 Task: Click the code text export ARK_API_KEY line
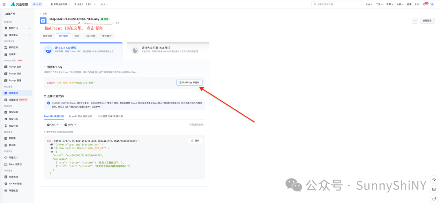click(x=71, y=83)
